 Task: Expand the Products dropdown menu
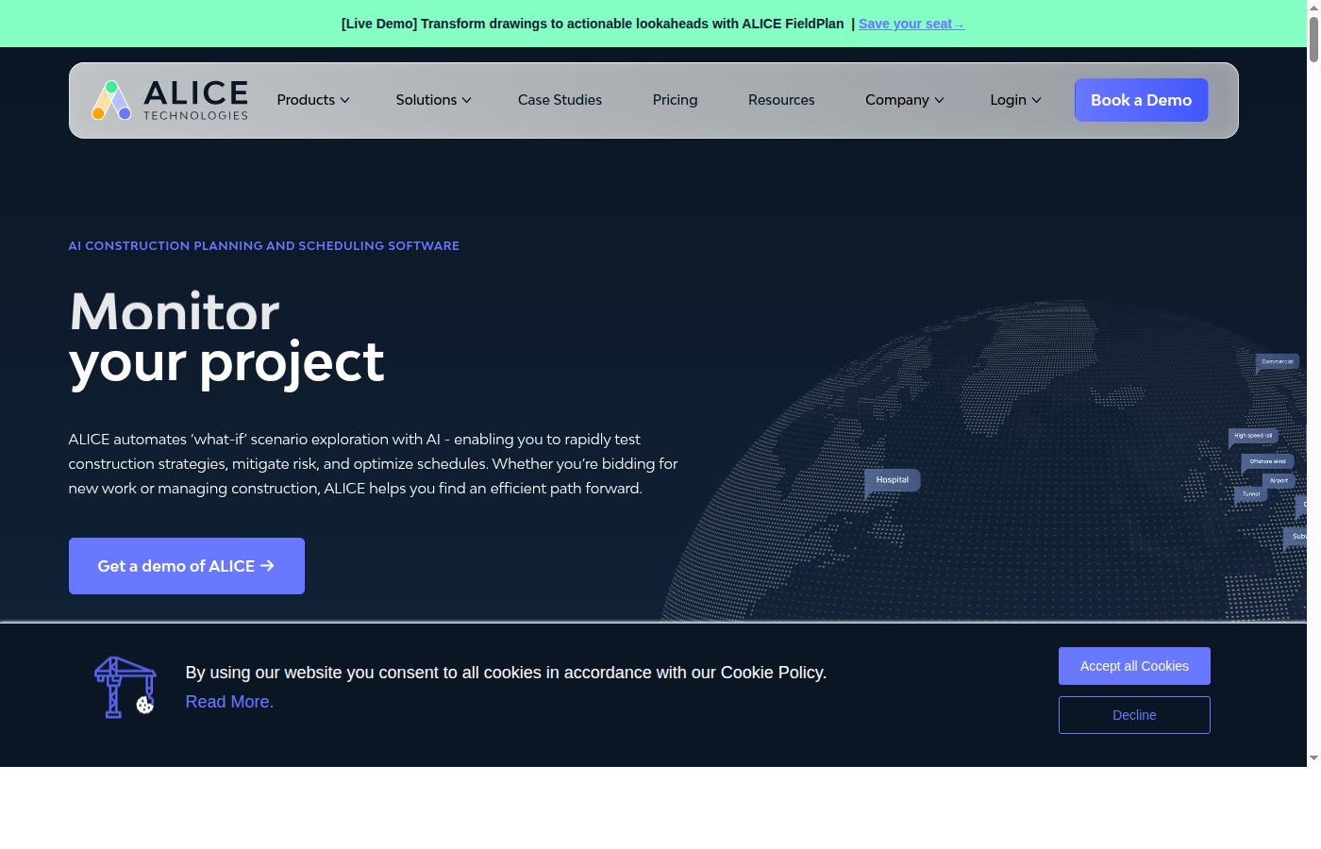pyautogui.click(x=313, y=100)
